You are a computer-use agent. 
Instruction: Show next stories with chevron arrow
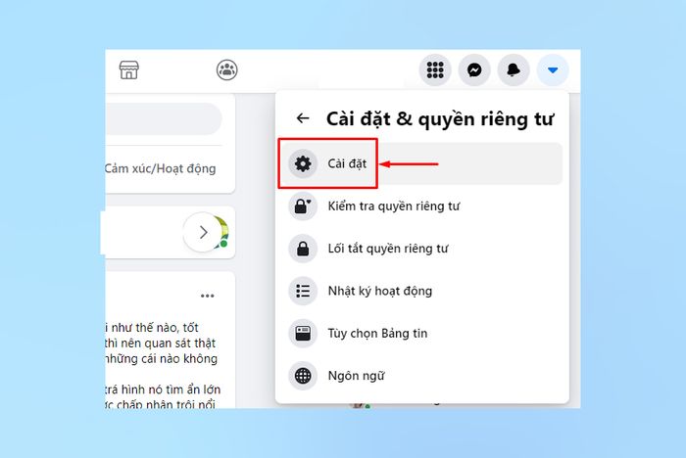coord(203,232)
